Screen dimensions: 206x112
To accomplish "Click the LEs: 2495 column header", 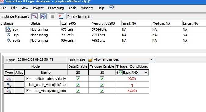I will [x=76, y=23].
